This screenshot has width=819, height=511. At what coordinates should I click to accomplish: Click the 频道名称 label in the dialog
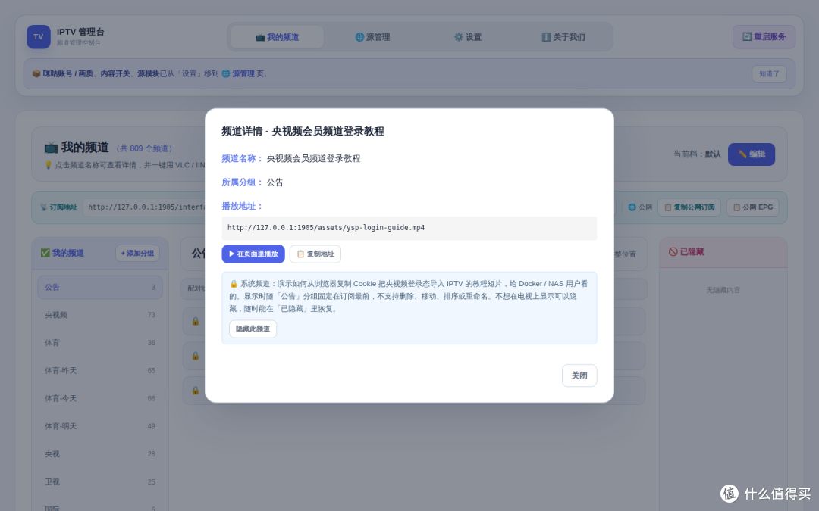(x=242, y=158)
